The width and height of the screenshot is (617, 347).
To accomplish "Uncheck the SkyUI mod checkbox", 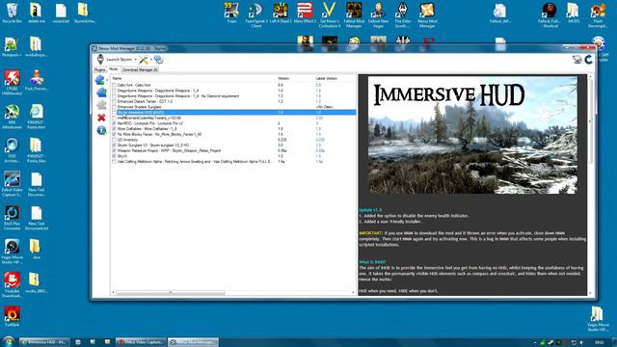I will pyautogui.click(x=114, y=156).
